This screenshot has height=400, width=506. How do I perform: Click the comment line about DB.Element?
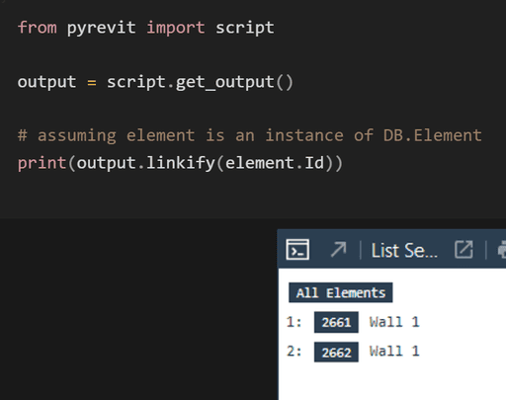pyautogui.click(x=250, y=135)
